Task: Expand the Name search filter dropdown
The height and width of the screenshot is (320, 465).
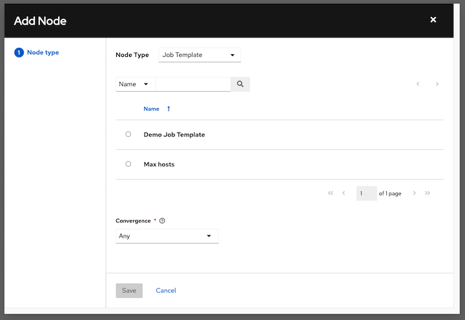Action: (x=135, y=84)
